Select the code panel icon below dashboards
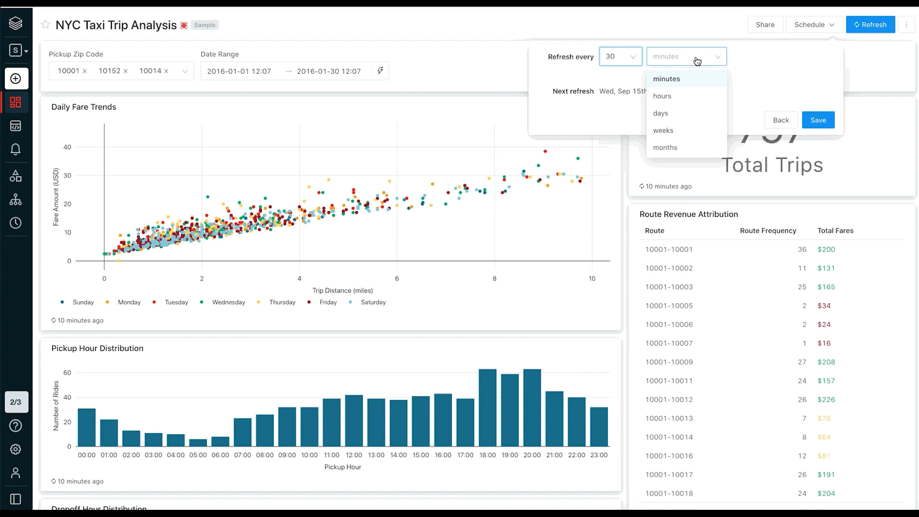The image size is (919, 517). click(x=16, y=125)
